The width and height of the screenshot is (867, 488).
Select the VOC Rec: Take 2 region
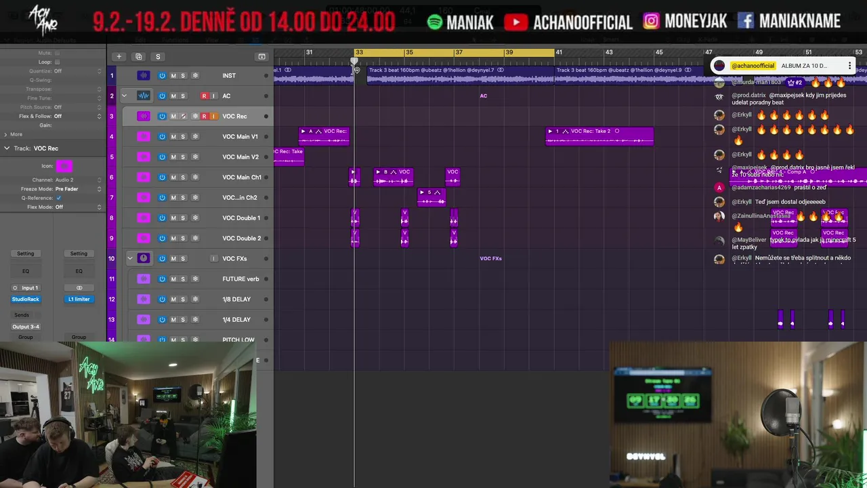[x=599, y=136]
